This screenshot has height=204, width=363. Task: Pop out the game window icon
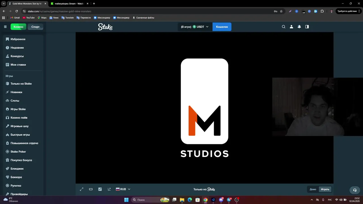pyautogui.click(x=109, y=189)
